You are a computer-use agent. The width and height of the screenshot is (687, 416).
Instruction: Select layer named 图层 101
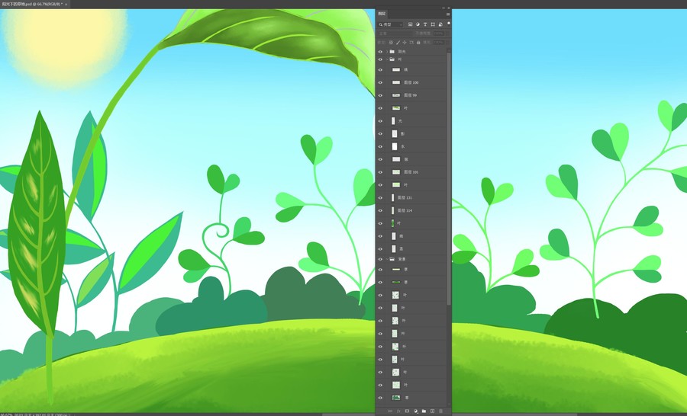point(411,172)
